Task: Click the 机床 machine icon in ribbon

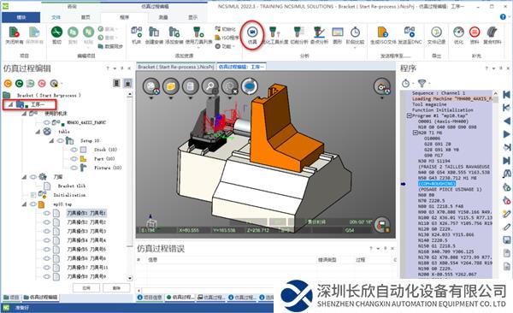Action: (137, 32)
